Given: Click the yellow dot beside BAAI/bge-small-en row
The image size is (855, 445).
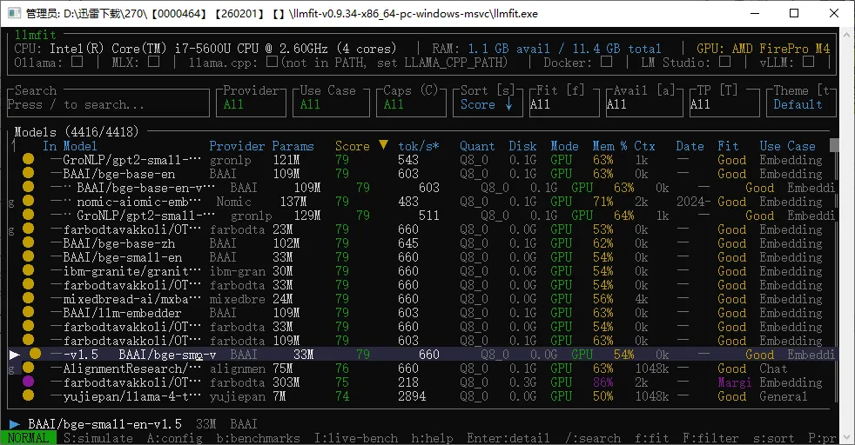Looking at the screenshot, I should coord(29,256).
